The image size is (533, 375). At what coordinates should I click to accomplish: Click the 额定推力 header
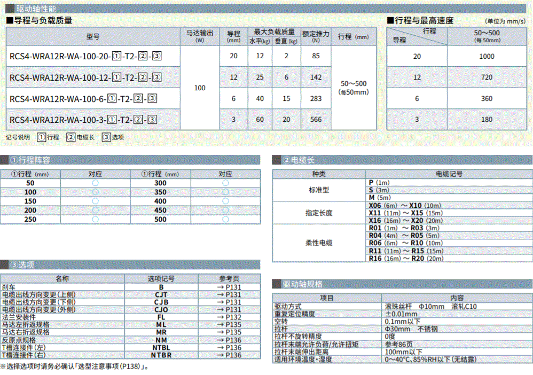pyautogui.click(x=316, y=36)
